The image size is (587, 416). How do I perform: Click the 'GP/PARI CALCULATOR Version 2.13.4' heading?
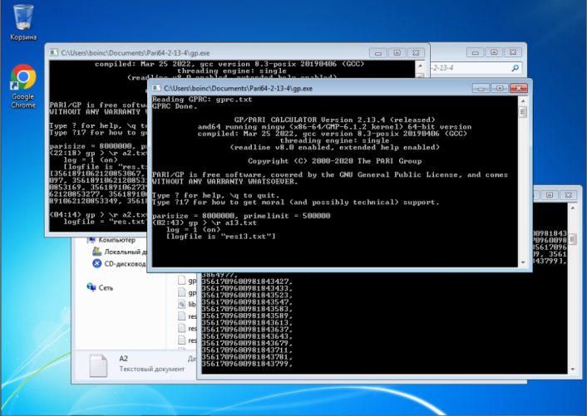[335, 120]
